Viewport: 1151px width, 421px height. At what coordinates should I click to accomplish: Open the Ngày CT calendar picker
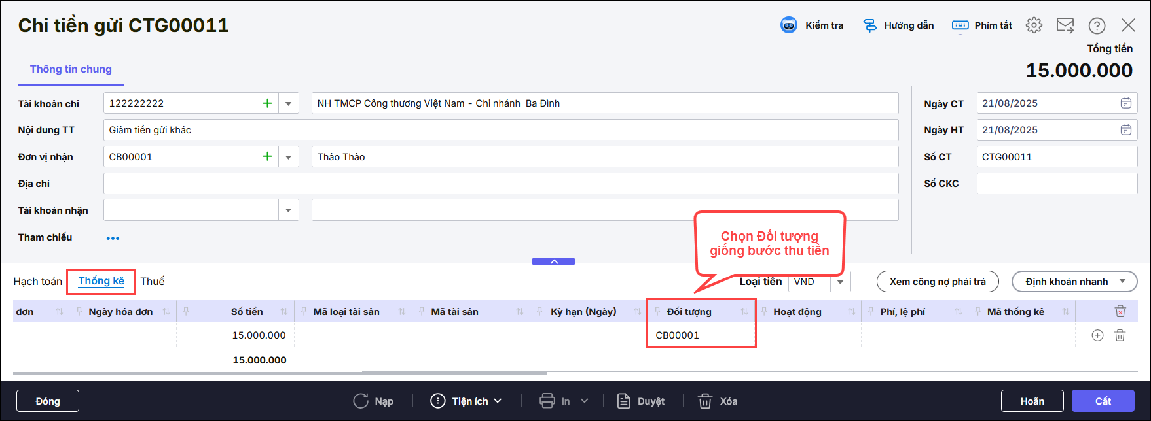click(x=1125, y=103)
